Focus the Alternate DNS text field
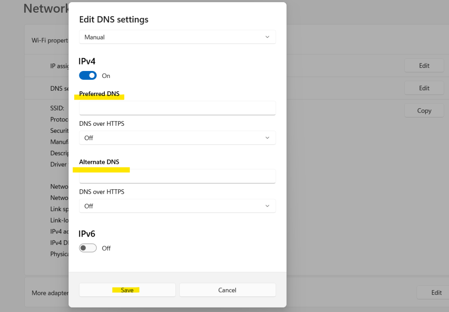The image size is (449, 312). click(177, 177)
